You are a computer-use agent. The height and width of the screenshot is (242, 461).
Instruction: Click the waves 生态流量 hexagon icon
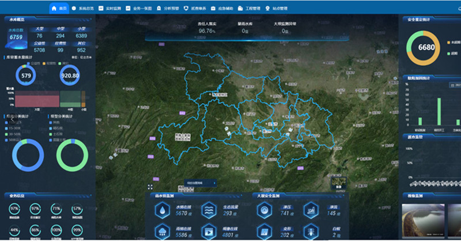(208, 212)
